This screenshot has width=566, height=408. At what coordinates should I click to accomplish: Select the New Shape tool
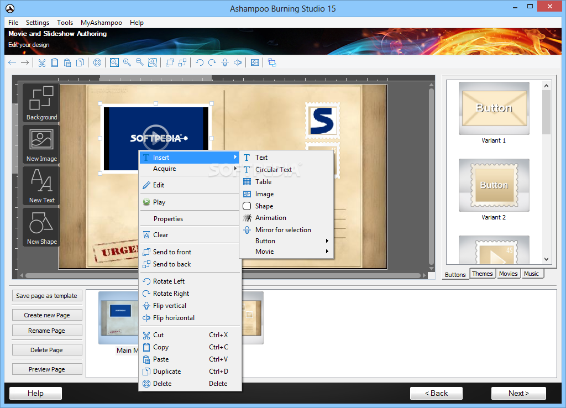click(x=41, y=227)
